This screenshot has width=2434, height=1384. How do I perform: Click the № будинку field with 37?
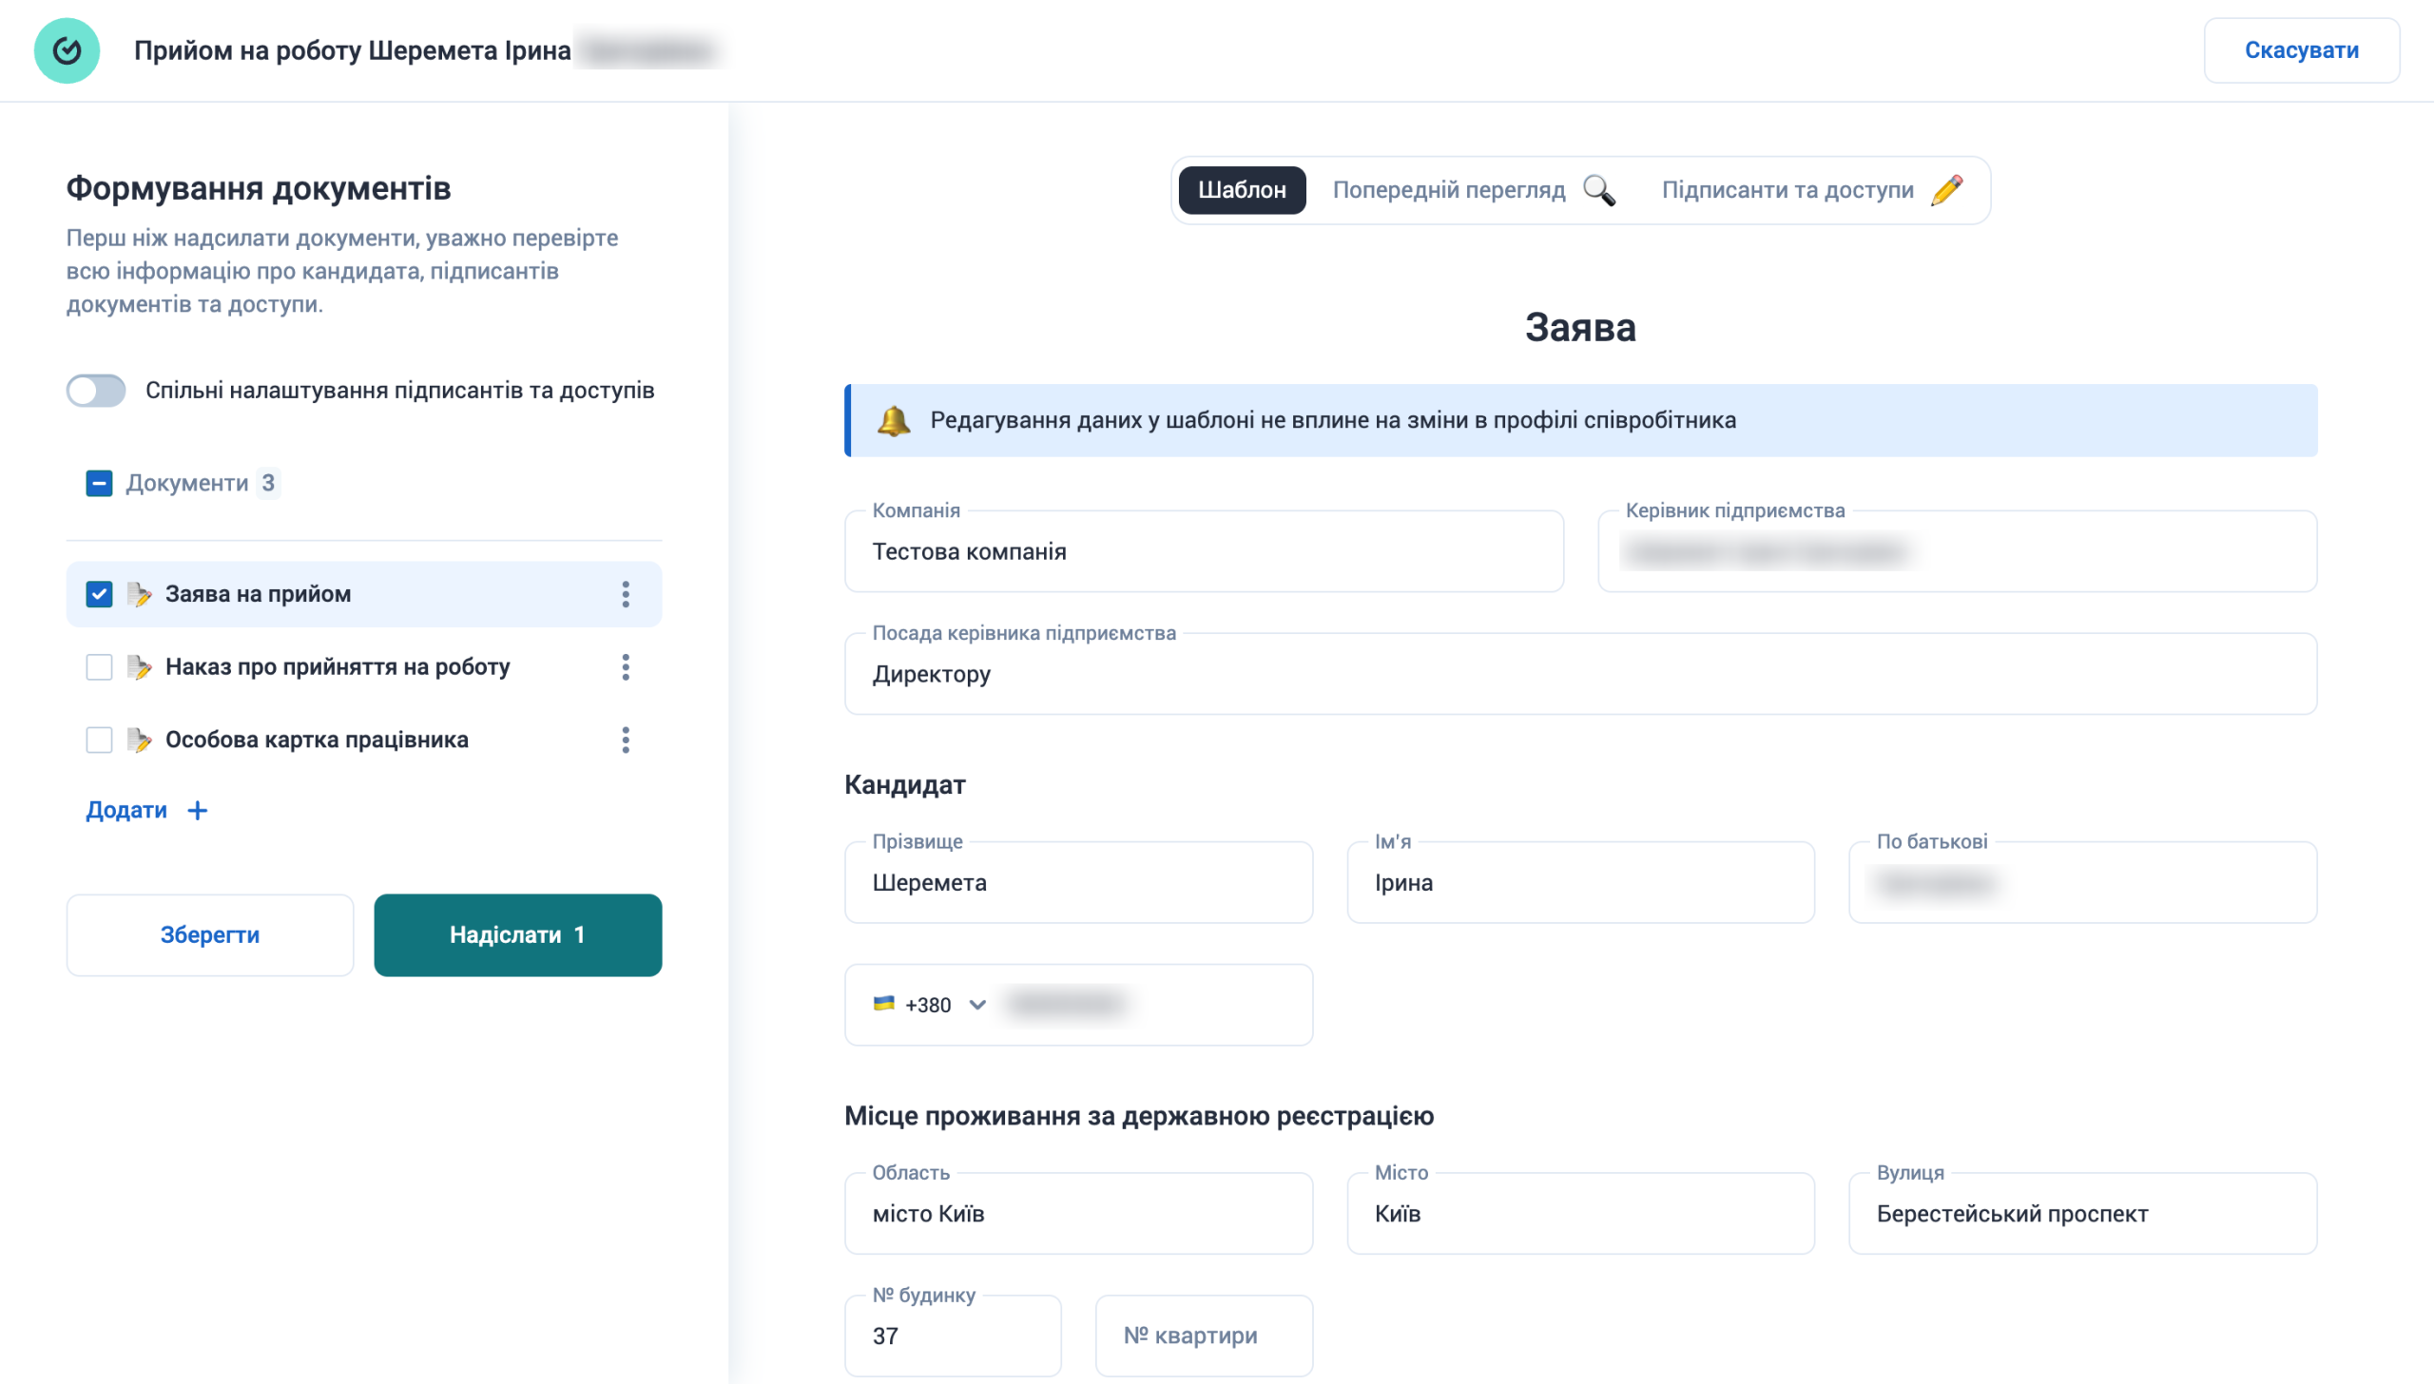953,1336
